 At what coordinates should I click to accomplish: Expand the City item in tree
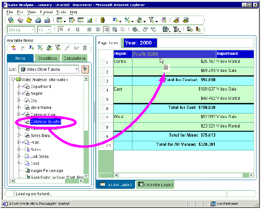[19, 100]
